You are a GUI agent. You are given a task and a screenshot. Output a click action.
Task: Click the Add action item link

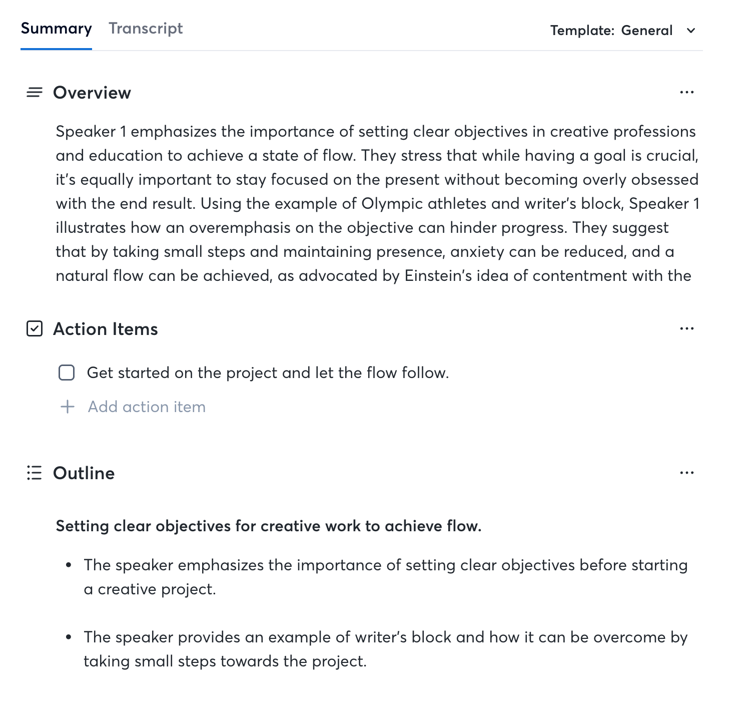click(147, 407)
